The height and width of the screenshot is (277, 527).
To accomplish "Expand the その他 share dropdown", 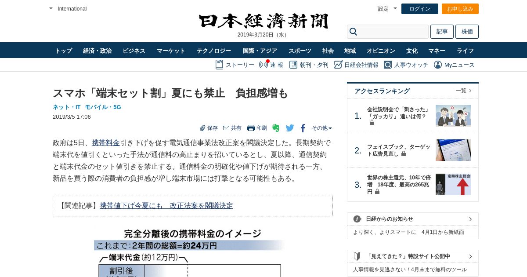I will 322,128.
